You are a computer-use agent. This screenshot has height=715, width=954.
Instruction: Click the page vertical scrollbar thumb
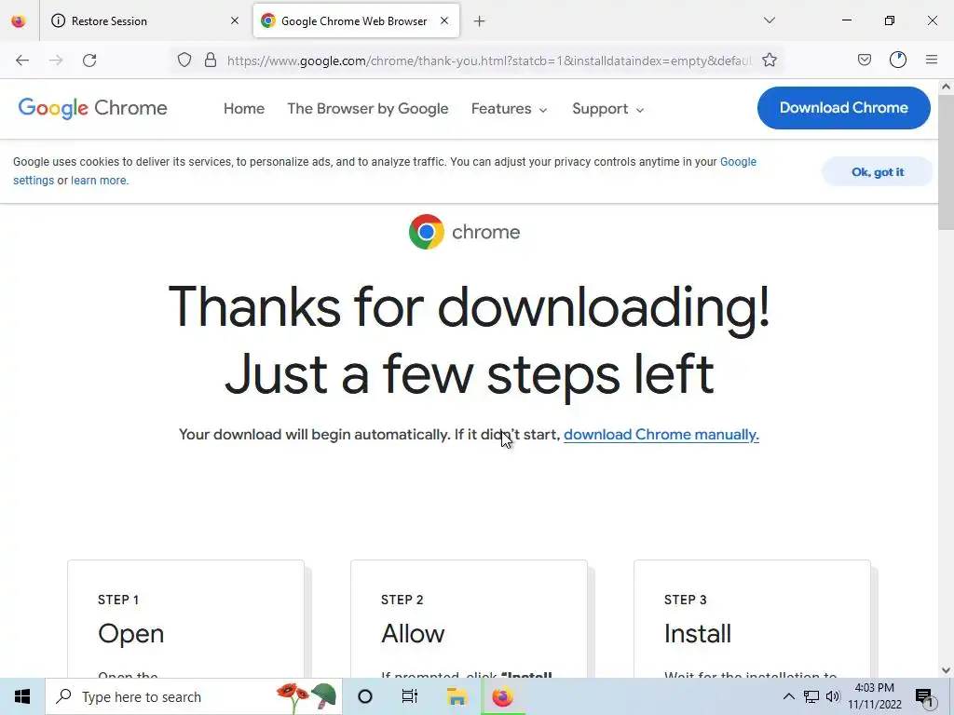point(947,162)
